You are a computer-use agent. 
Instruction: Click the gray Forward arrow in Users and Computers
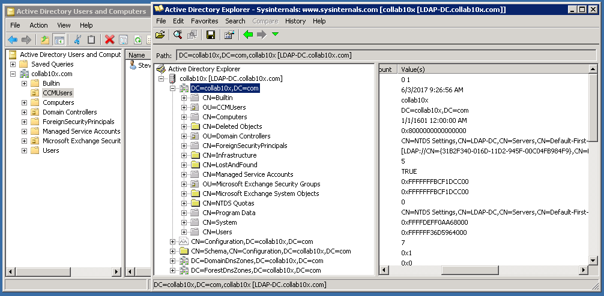(x=26, y=39)
